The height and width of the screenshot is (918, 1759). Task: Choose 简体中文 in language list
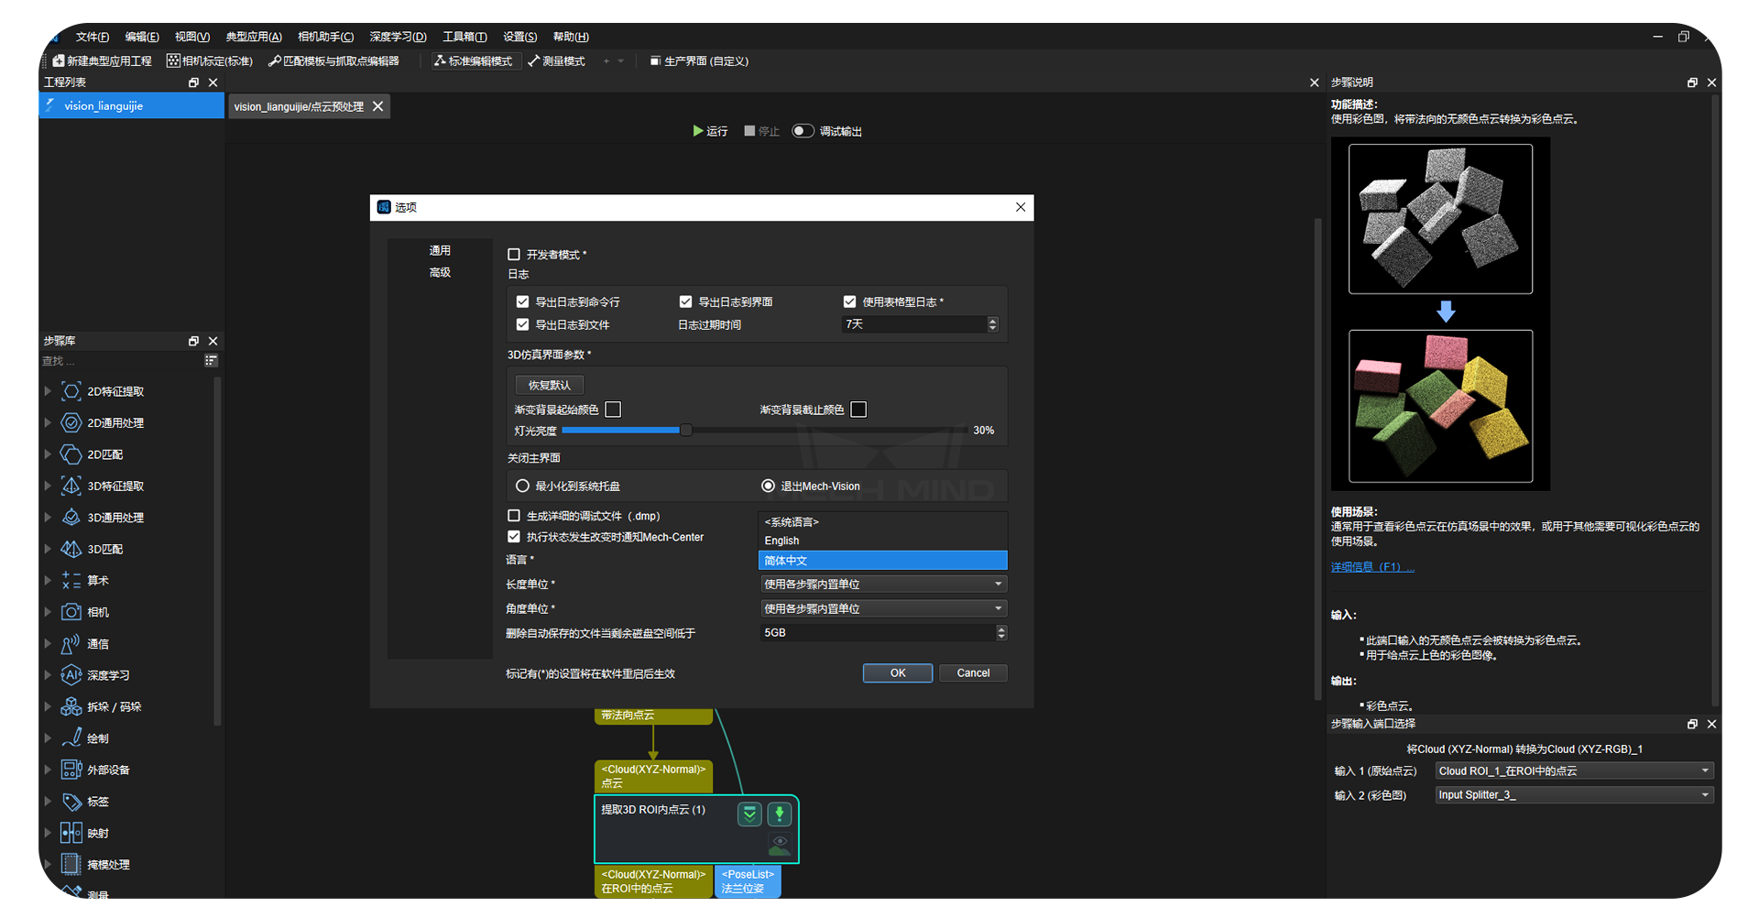click(x=882, y=560)
